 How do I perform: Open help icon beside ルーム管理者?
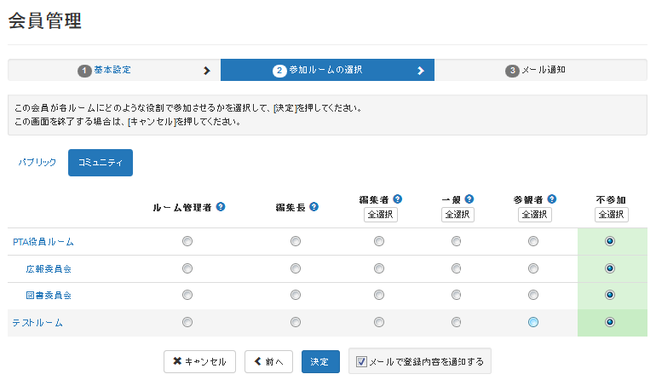[x=221, y=206]
